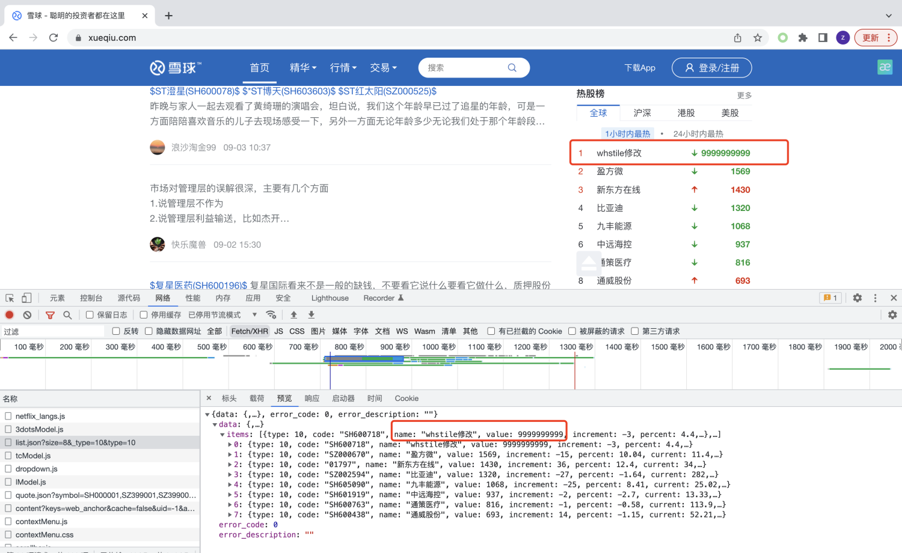Expand JSON item 3 比亚迪
902x553 pixels.
pyautogui.click(x=230, y=475)
